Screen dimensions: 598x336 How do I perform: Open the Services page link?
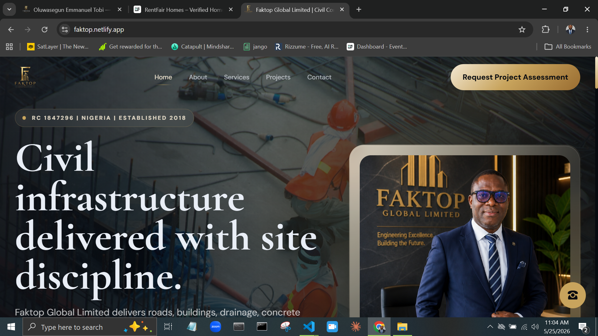[237, 77]
